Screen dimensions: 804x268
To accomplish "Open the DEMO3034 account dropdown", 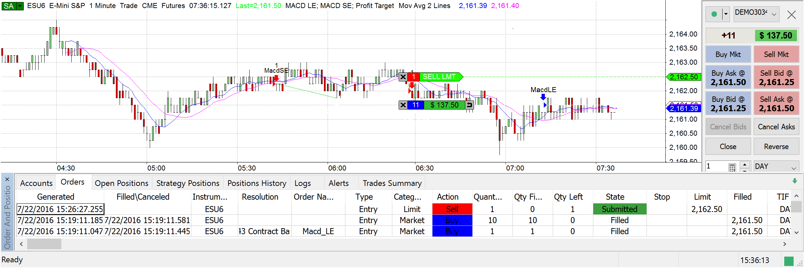I will pyautogui.click(x=756, y=14).
